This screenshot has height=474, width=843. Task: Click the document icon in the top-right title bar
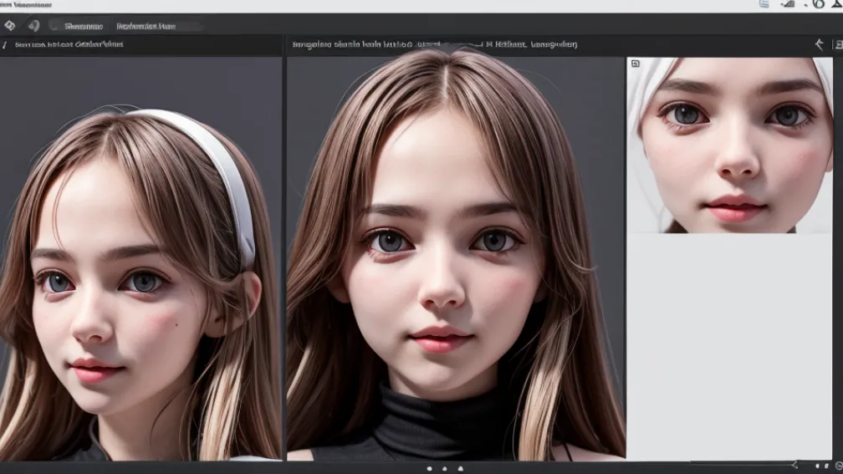(764, 4)
